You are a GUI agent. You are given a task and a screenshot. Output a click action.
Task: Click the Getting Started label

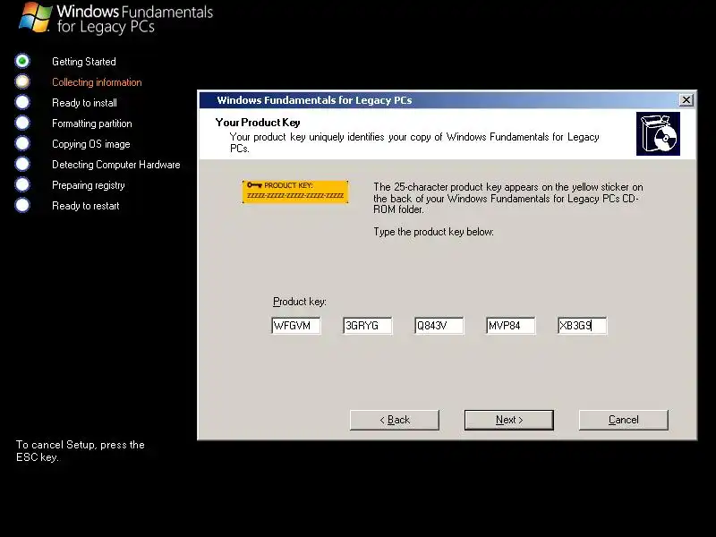[84, 62]
